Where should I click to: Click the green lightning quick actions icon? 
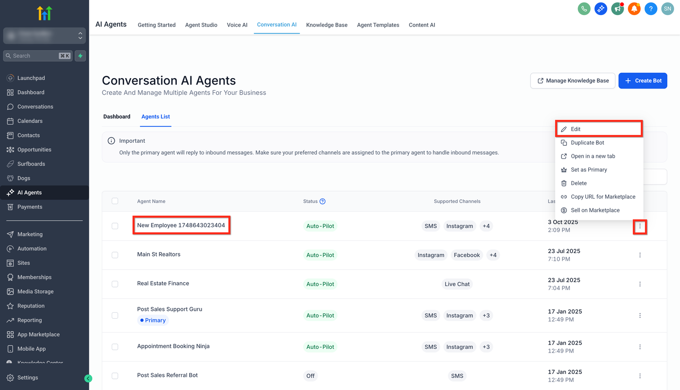[x=81, y=56]
